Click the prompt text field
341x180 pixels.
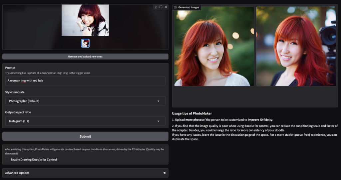coord(85,81)
